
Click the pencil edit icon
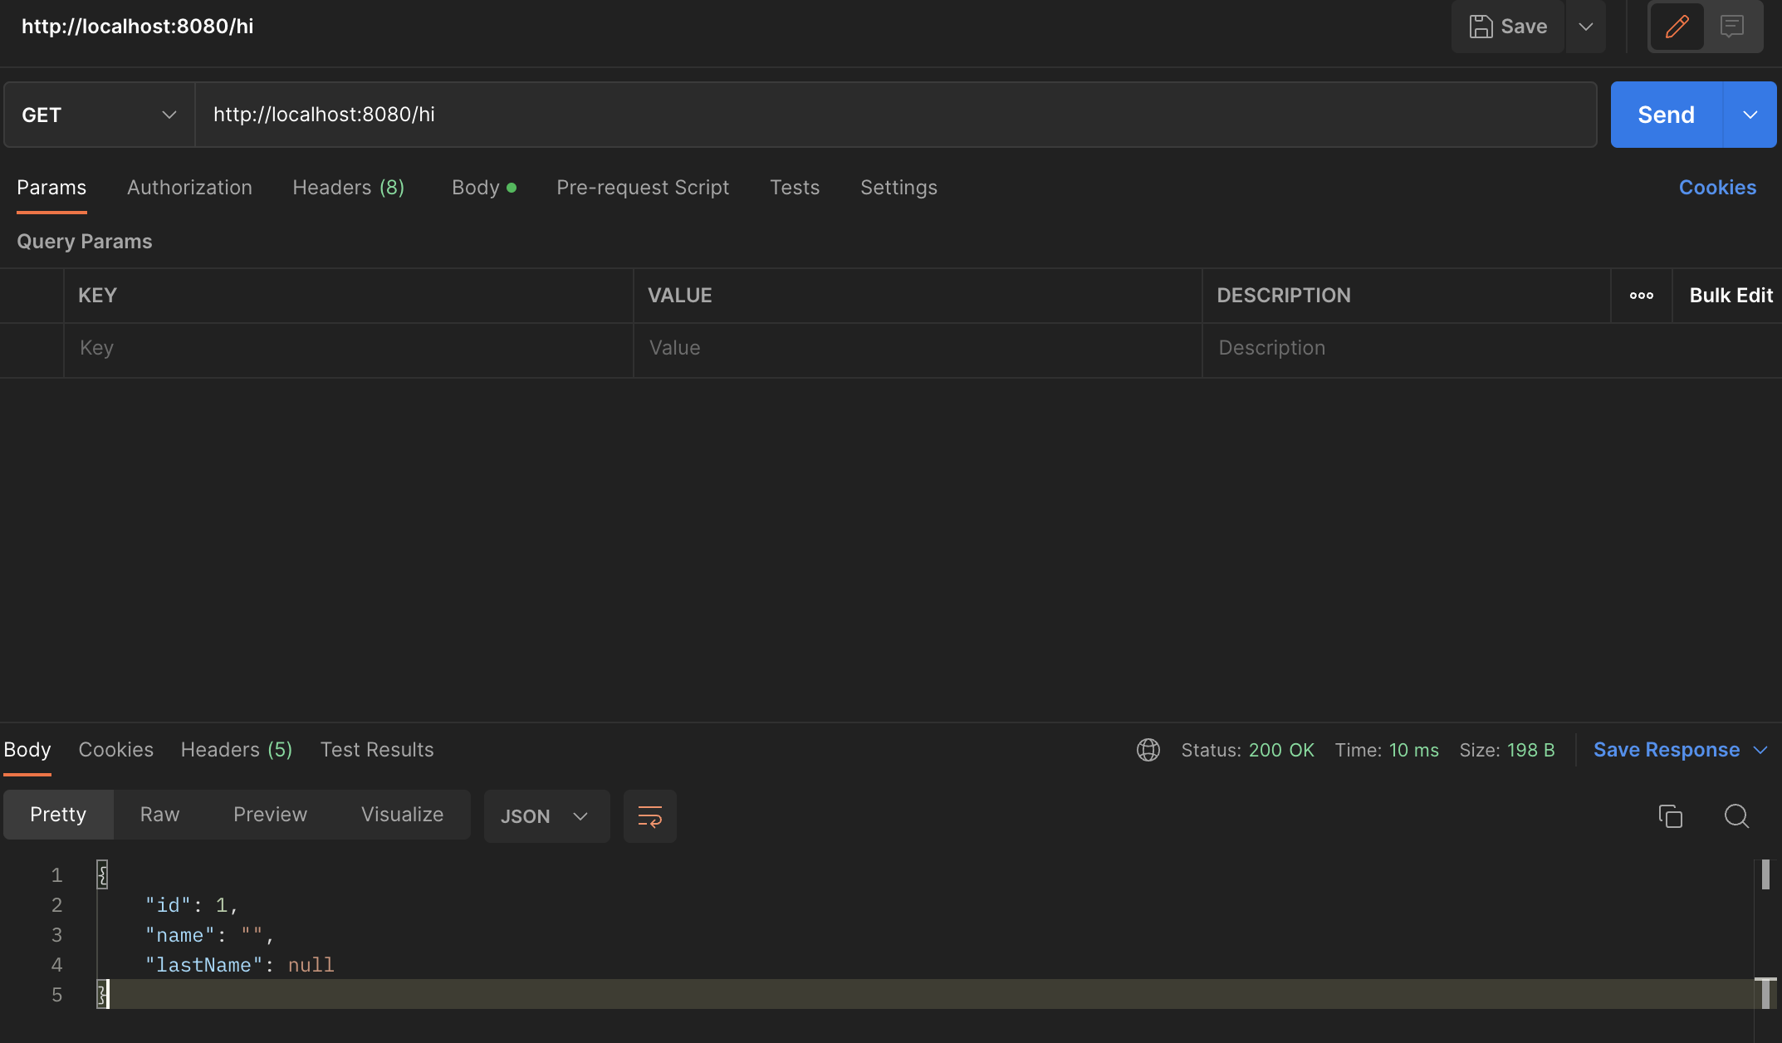[1677, 27]
